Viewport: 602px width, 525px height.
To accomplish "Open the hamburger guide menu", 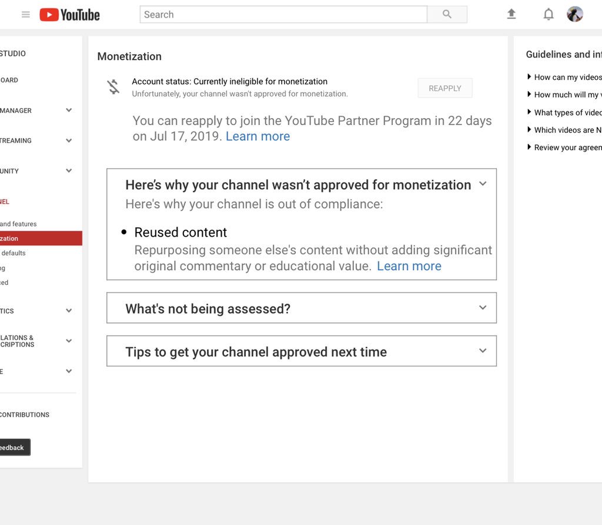I will (x=26, y=15).
